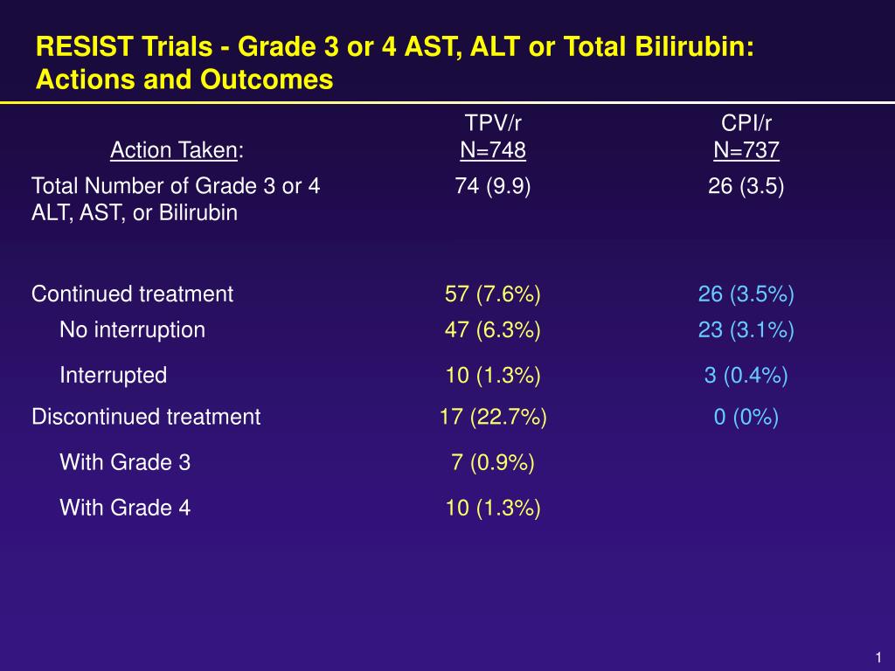
Task: Select the 'CPI/r' column header
Action: click(746, 124)
